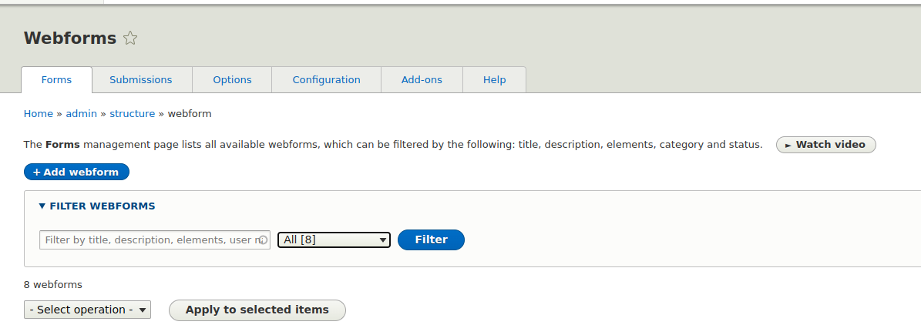Click the autocomplete circle icon in filter field
921x325 pixels.
(x=263, y=240)
